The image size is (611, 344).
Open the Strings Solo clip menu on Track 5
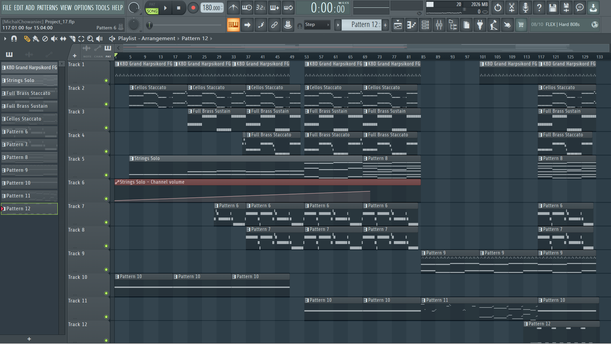coord(132,158)
